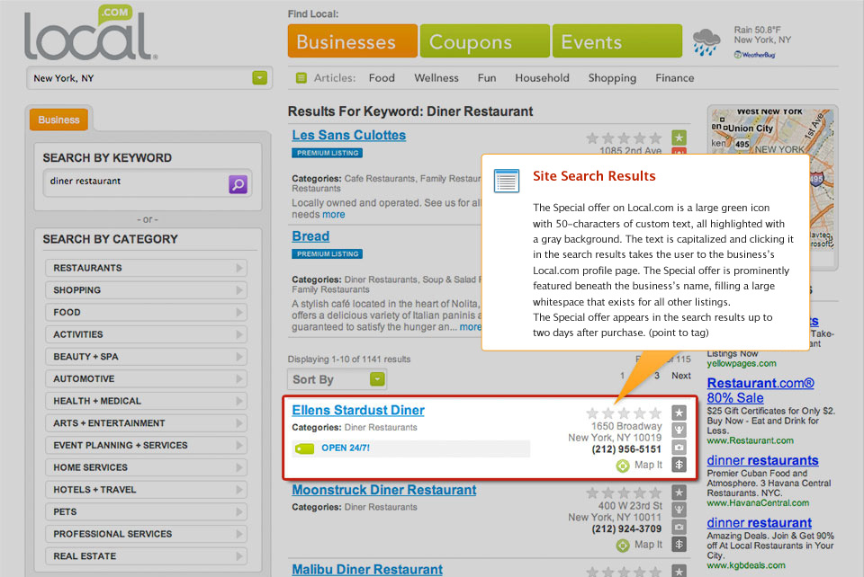This screenshot has height=577, width=864.
Task: Expand the Arts + Entertainment category
Action: pos(146,423)
